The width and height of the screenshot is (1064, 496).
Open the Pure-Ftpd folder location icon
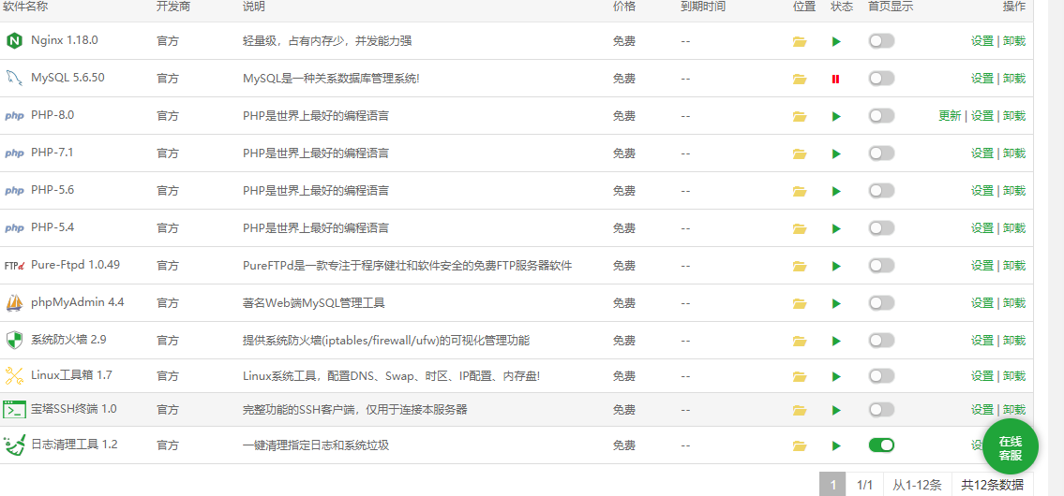pyautogui.click(x=800, y=266)
